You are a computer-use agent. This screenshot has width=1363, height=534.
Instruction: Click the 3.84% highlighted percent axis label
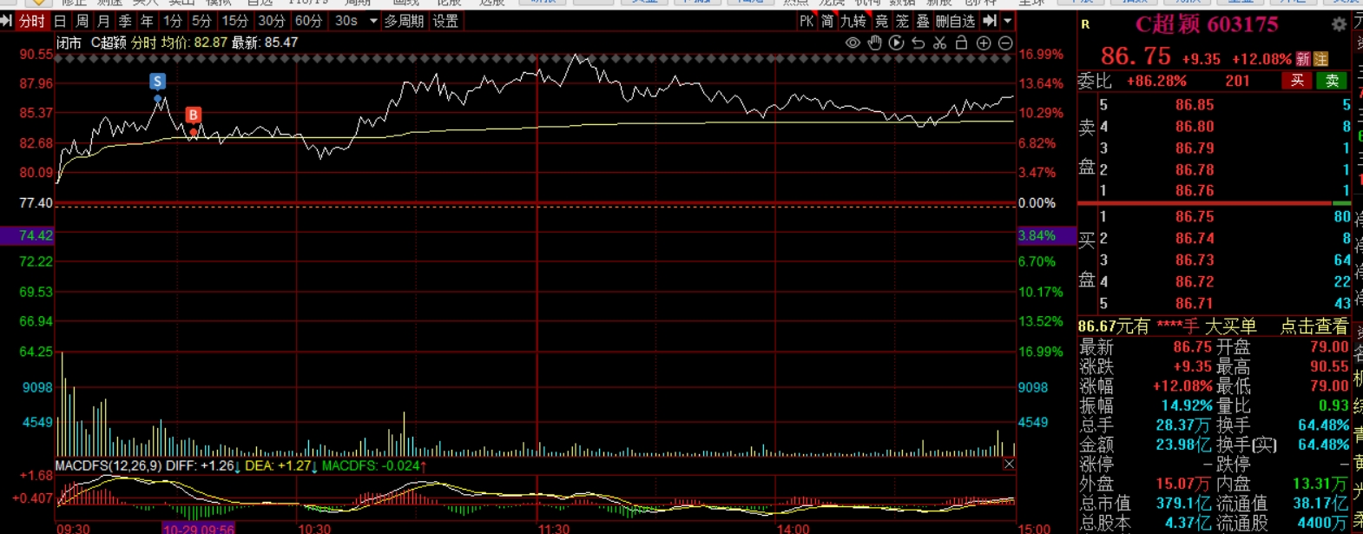tap(1037, 235)
